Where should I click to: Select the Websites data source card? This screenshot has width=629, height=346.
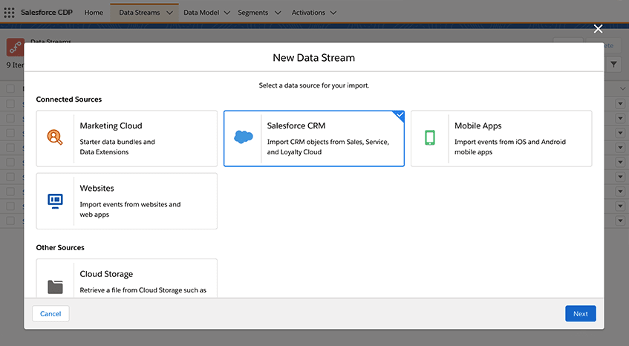click(x=126, y=201)
